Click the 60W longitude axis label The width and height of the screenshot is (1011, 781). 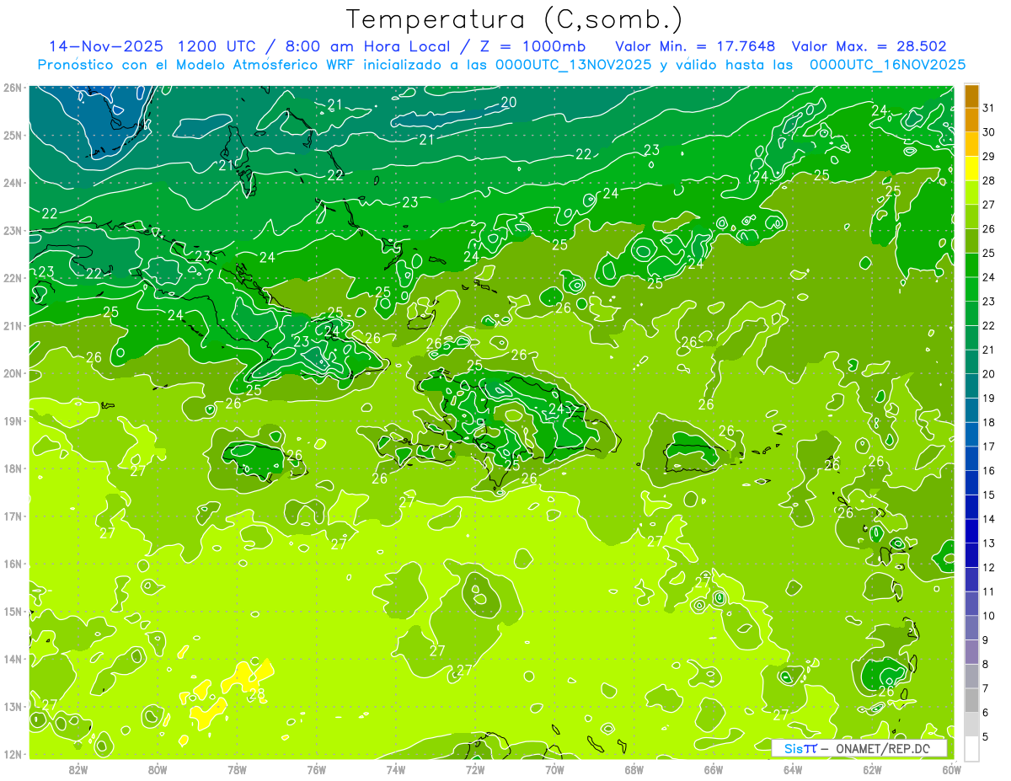[952, 769]
